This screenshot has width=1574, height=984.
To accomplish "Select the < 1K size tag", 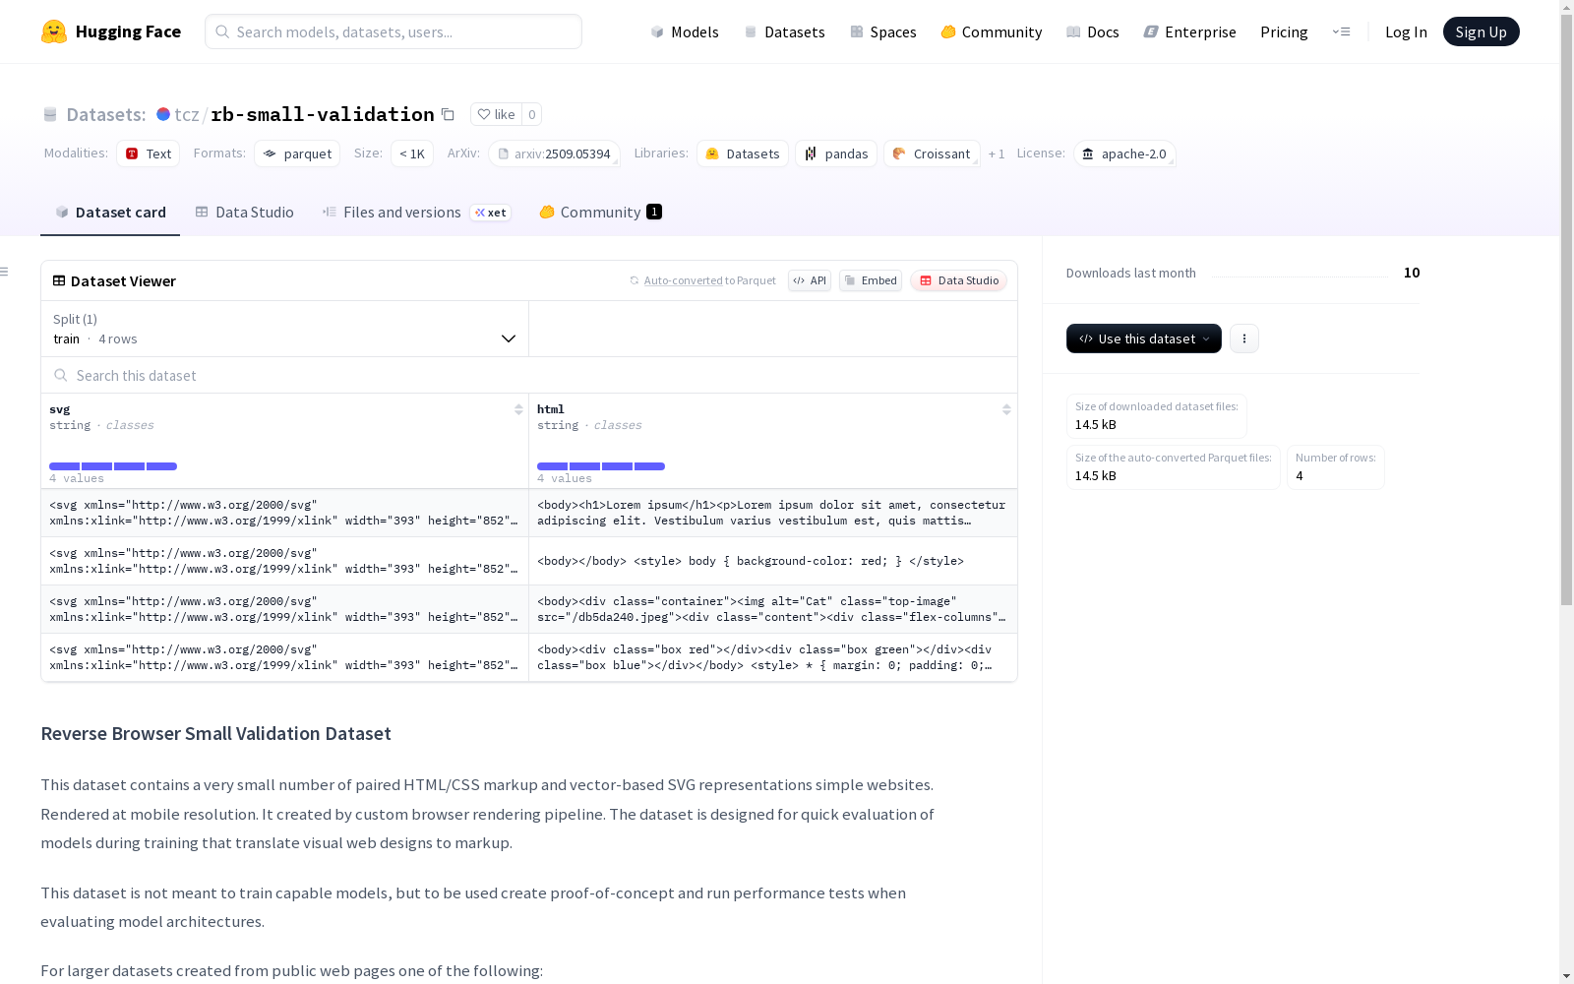I will pos(412,154).
